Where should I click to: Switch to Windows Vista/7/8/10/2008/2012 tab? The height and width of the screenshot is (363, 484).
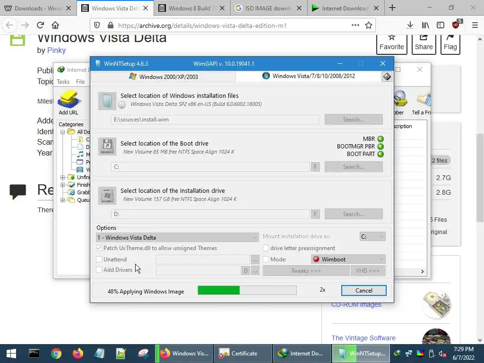coord(309,76)
